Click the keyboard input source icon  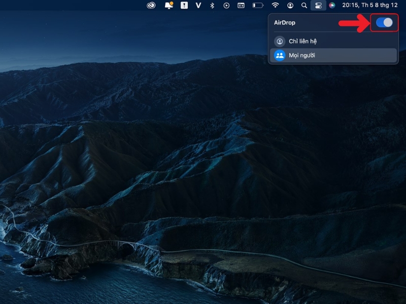point(241,5)
